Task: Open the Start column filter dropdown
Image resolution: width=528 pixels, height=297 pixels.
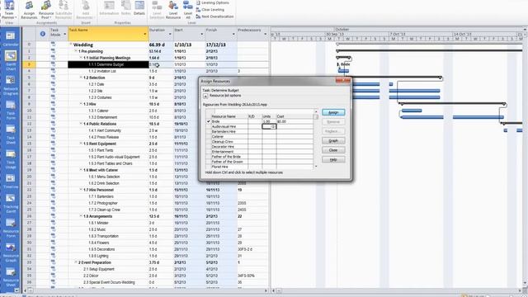Action: tap(201, 34)
